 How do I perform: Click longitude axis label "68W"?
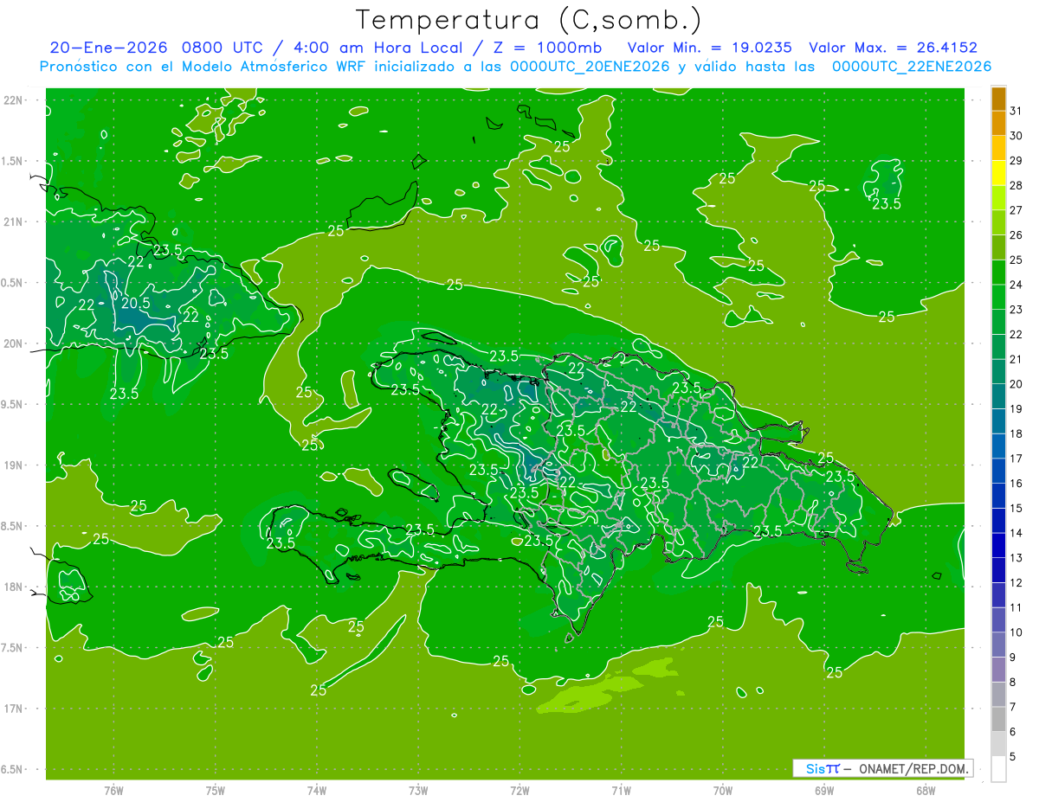(926, 790)
